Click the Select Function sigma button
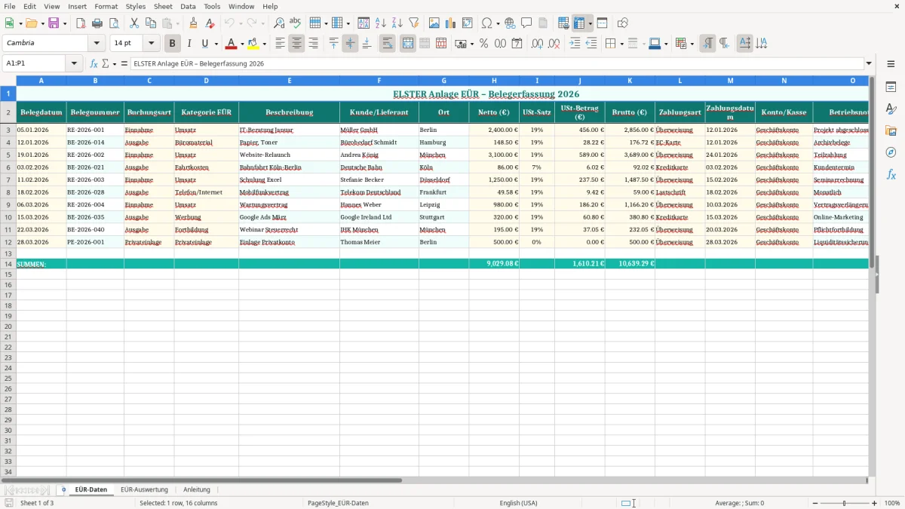This screenshot has width=905, height=509. click(106, 64)
